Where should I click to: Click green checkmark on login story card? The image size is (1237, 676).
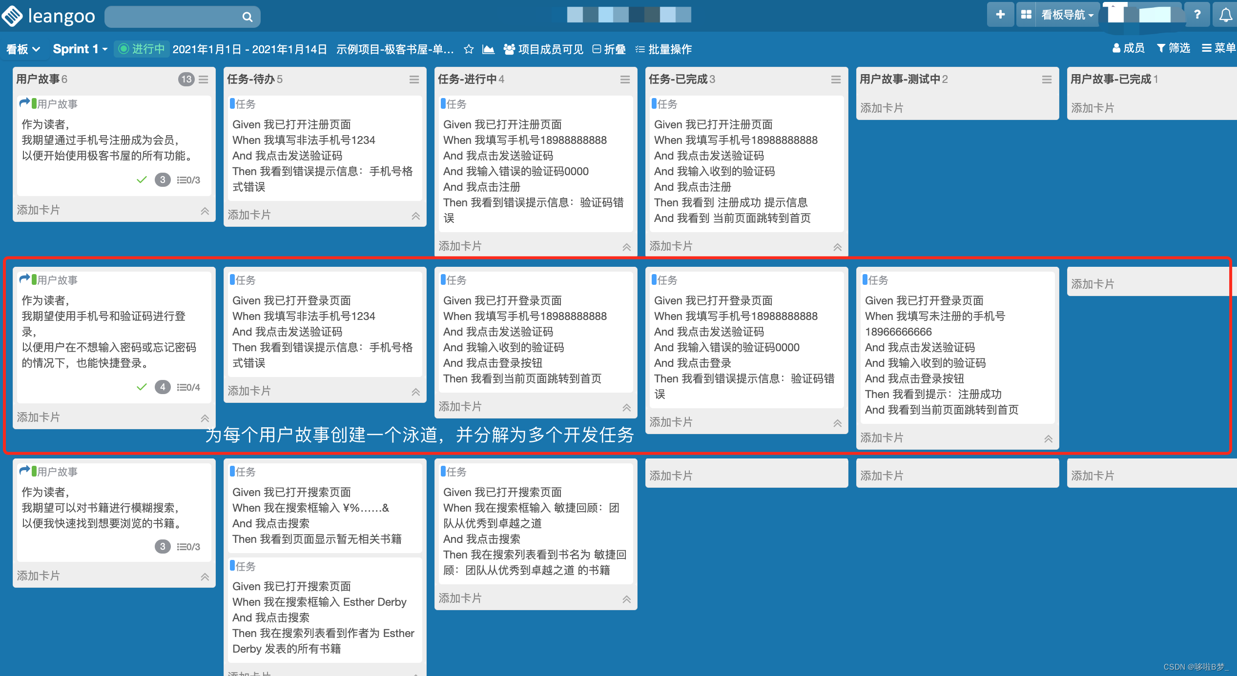click(x=142, y=387)
